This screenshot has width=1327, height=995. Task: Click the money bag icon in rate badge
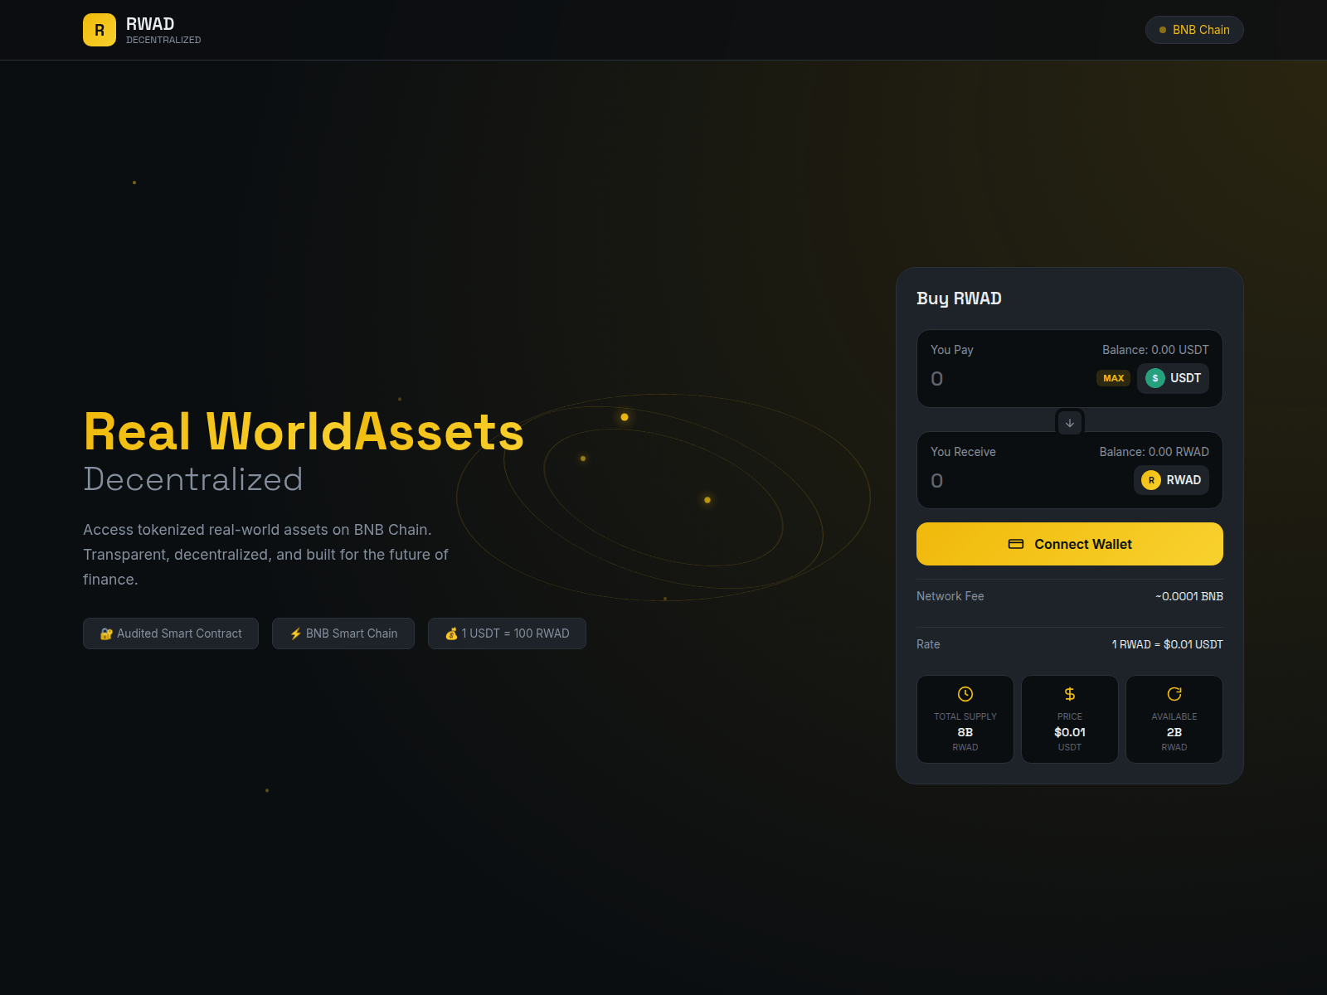point(452,633)
